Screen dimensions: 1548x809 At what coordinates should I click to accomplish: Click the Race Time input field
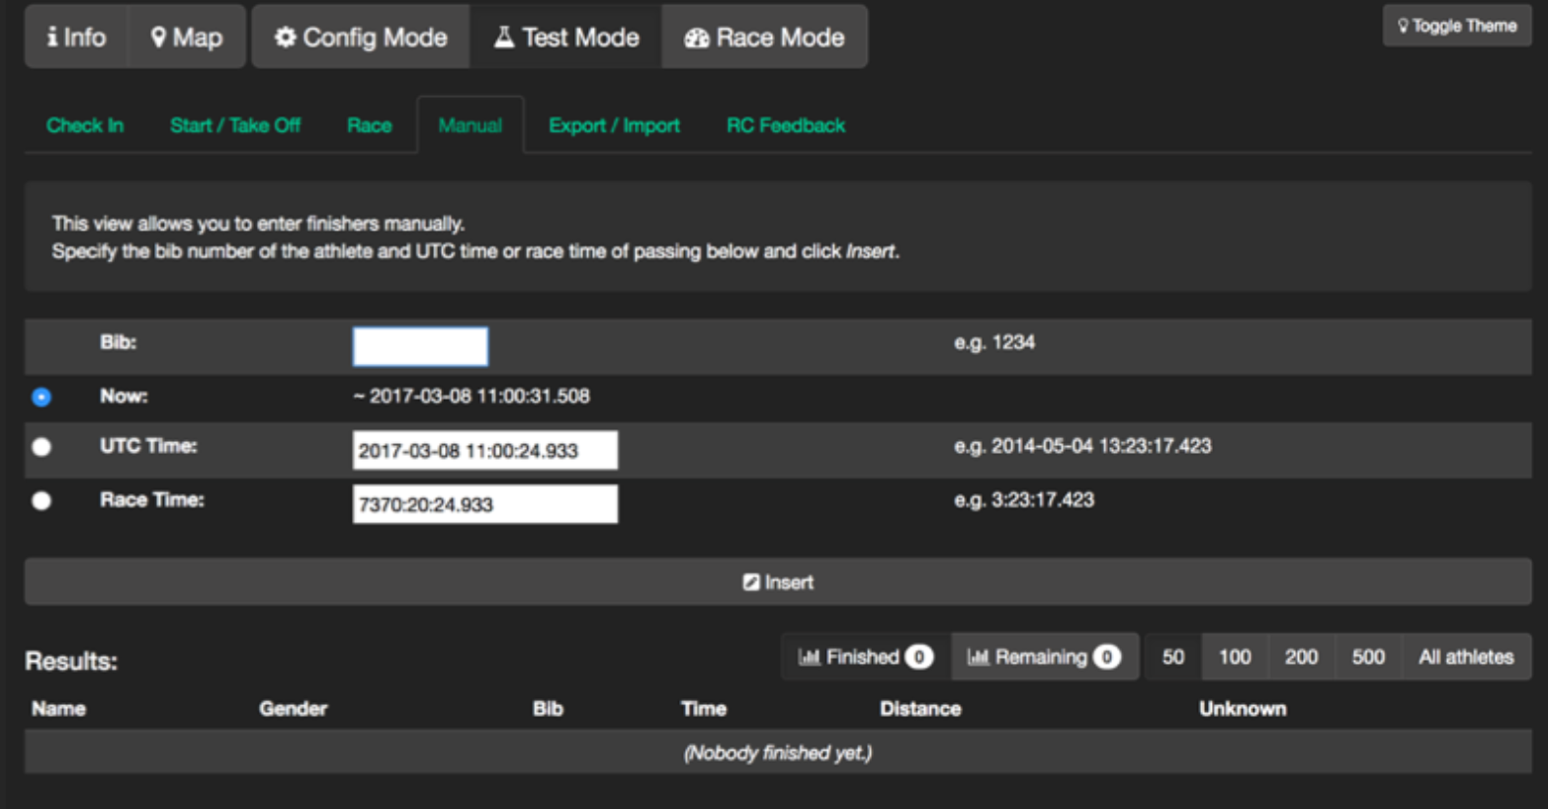point(484,504)
